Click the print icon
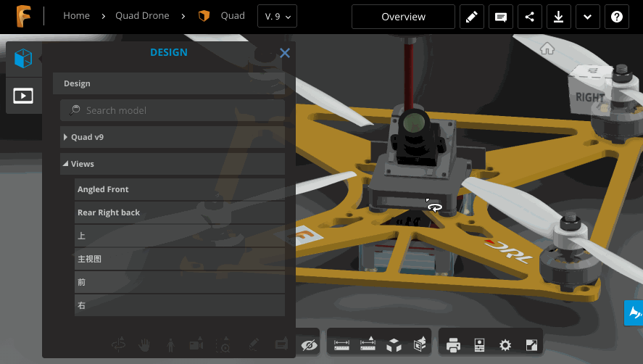The image size is (643, 364). pyautogui.click(x=453, y=345)
